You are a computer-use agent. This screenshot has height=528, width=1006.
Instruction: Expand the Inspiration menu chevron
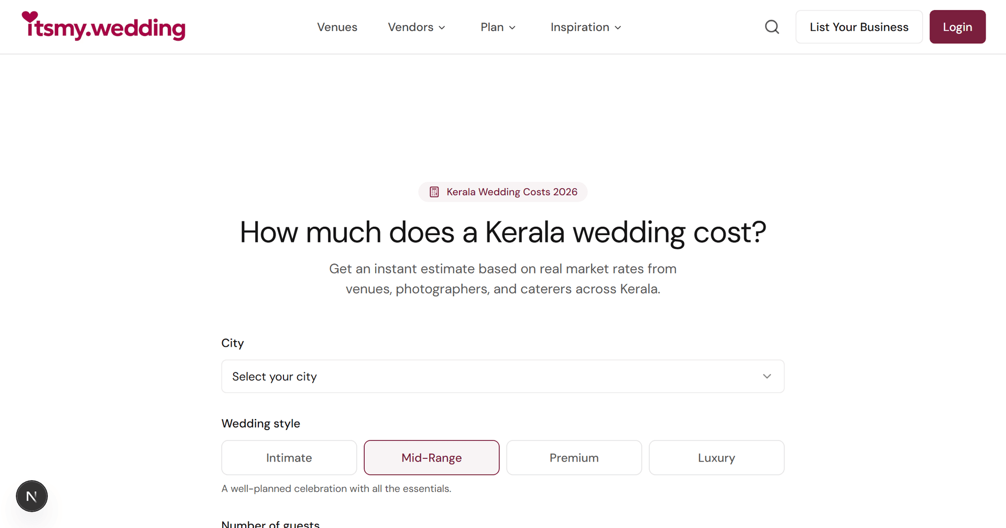[x=618, y=27]
